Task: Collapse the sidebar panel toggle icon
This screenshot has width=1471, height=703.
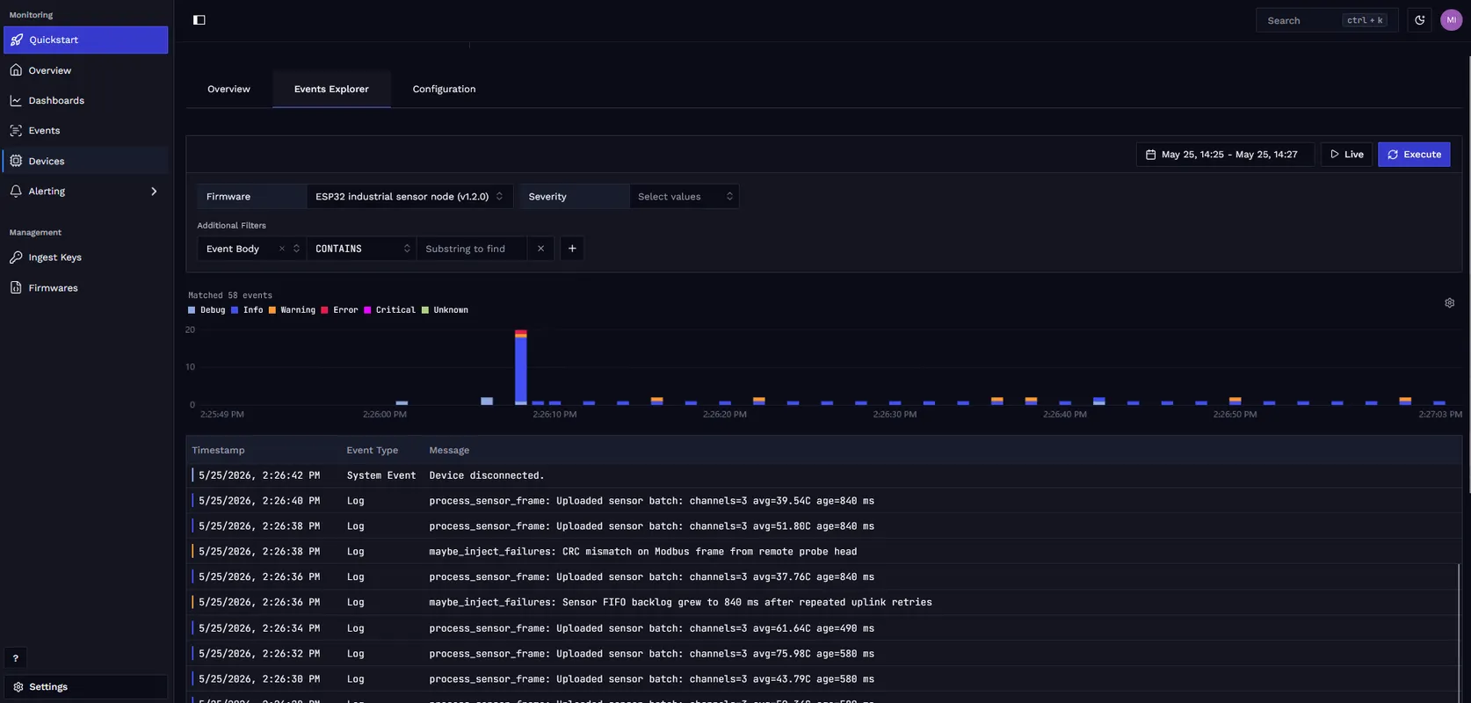Action: click(199, 20)
